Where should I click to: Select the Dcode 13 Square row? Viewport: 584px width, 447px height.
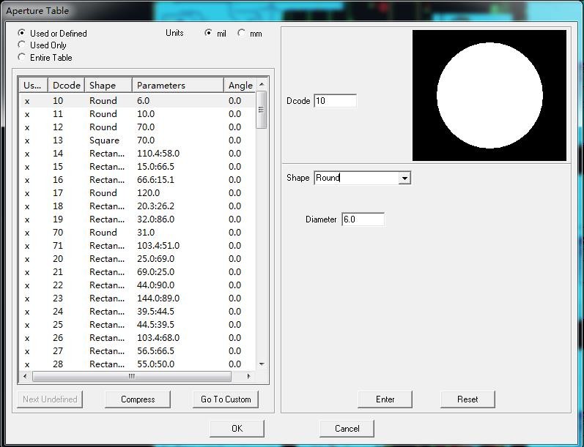(138, 140)
